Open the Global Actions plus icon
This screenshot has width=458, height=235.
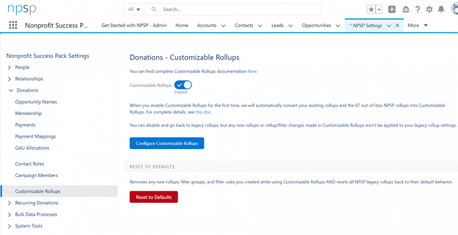pyautogui.click(x=392, y=9)
